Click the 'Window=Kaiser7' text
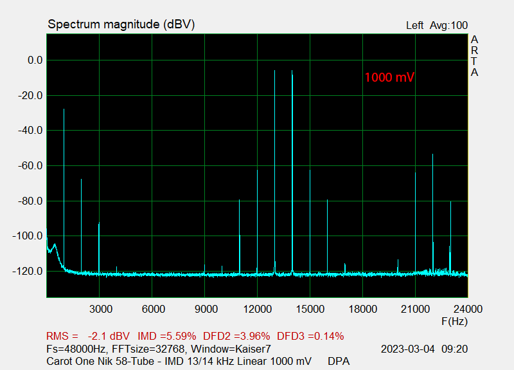514x370 pixels. (231, 349)
